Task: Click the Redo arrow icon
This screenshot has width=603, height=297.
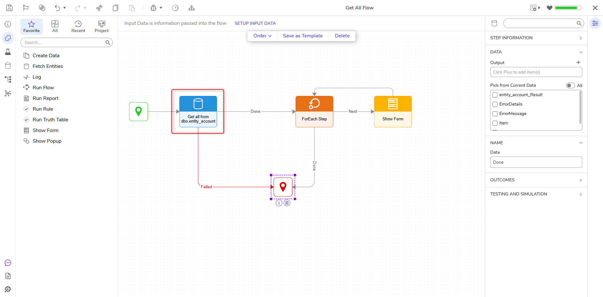Action: 78,8
